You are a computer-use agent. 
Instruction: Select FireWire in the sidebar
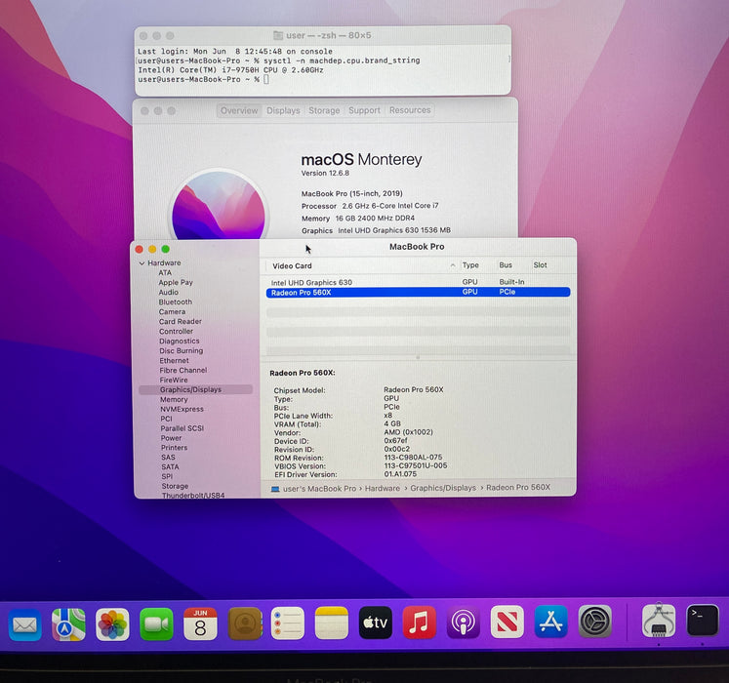(174, 381)
